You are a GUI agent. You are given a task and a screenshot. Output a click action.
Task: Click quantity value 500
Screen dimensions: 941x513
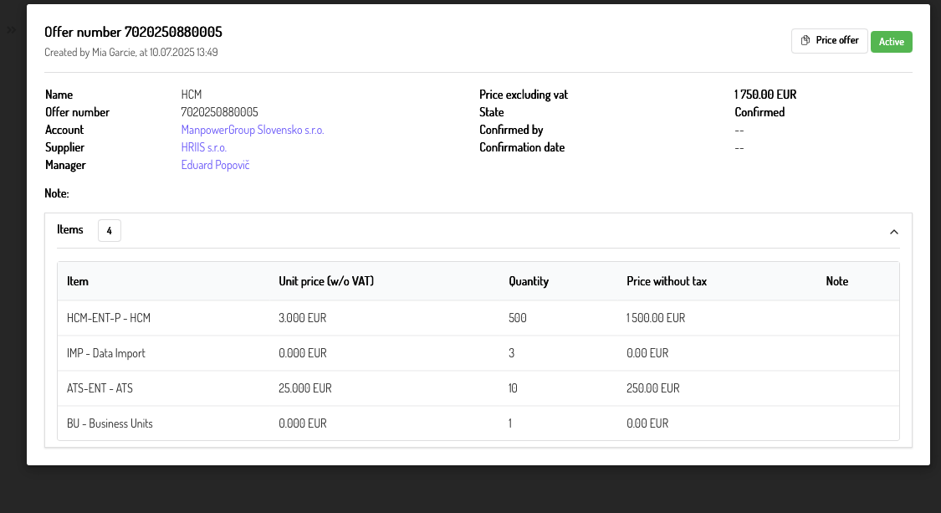click(x=517, y=318)
